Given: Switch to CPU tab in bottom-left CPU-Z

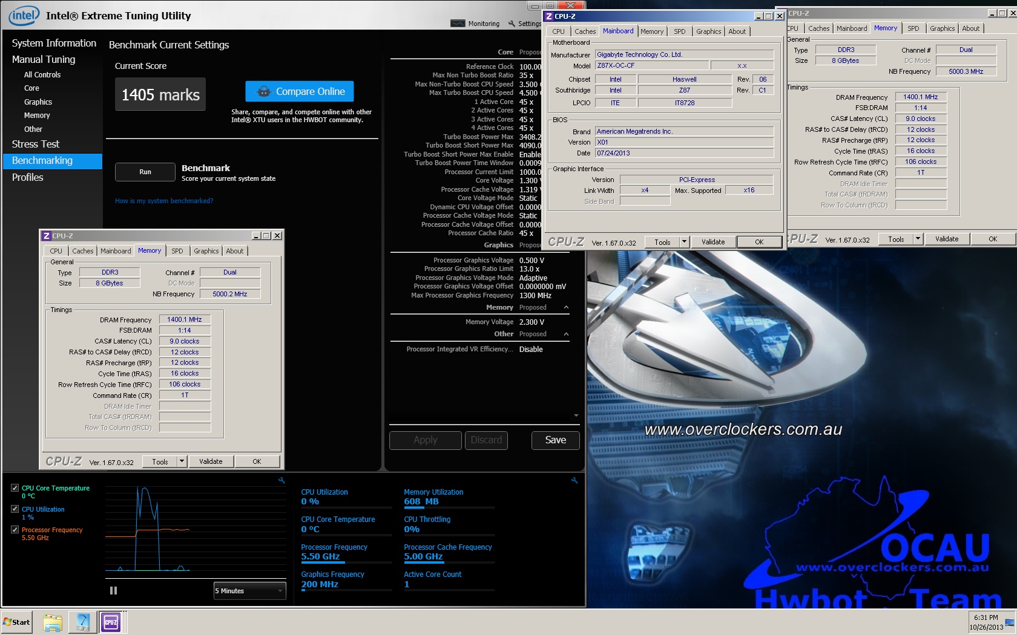Looking at the screenshot, I should 56,251.
